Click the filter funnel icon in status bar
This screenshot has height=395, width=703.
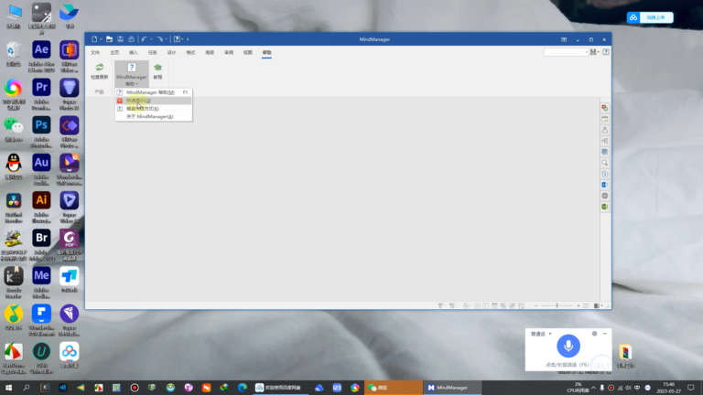(440, 305)
